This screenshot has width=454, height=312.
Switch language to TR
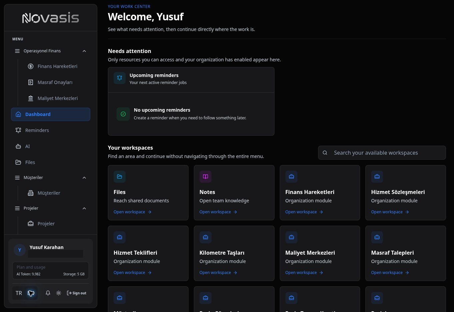(19, 293)
